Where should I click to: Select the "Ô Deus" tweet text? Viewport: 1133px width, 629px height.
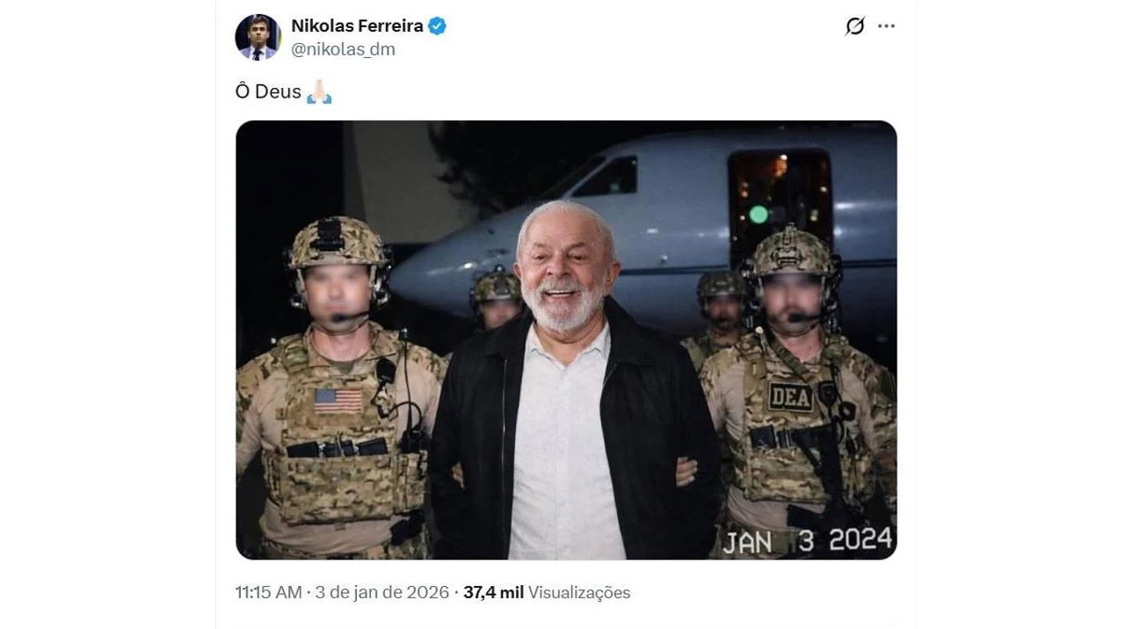268,91
